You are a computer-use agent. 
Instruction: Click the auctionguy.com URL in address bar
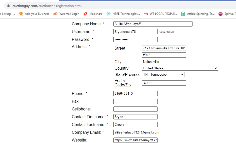click(47, 6)
